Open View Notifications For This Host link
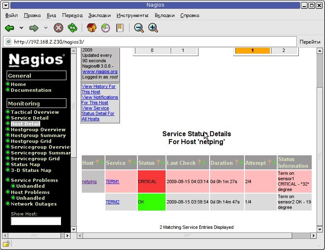This screenshot has width=325, height=250. click(x=100, y=100)
